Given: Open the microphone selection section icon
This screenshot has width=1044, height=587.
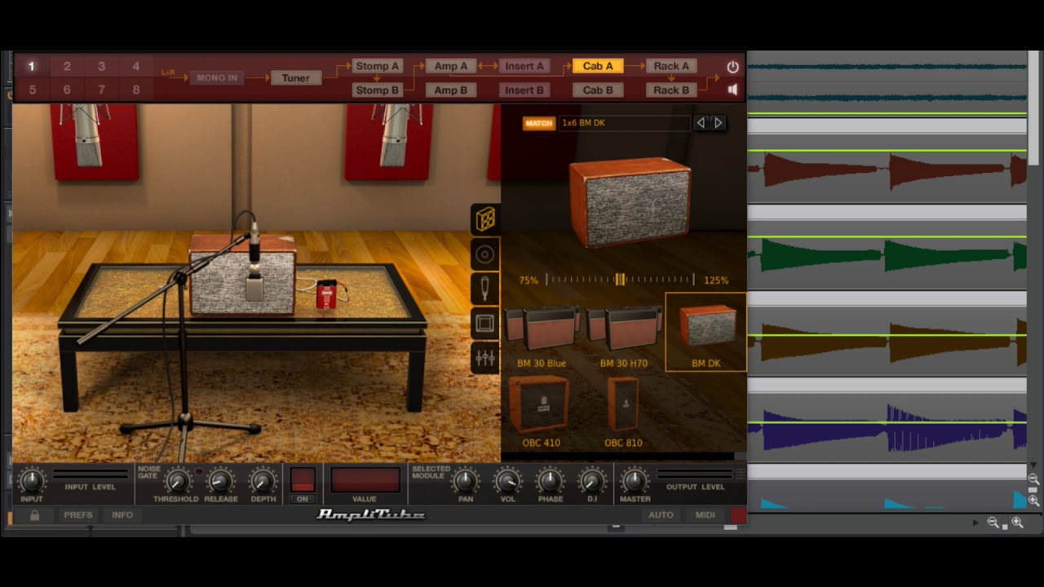Looking at the screenshot, I should pos(484,289).
